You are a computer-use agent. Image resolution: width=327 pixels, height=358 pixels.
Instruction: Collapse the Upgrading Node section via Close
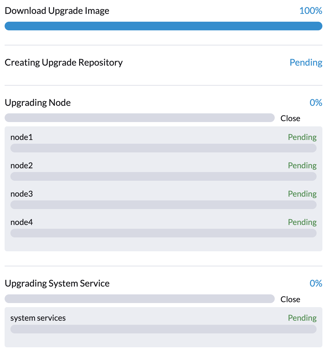click(x=290, y=118)
